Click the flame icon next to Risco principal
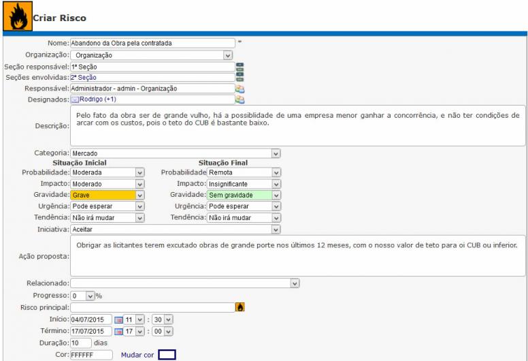The height and width of the screenshot is (361, 528). (x=240, y=307)
